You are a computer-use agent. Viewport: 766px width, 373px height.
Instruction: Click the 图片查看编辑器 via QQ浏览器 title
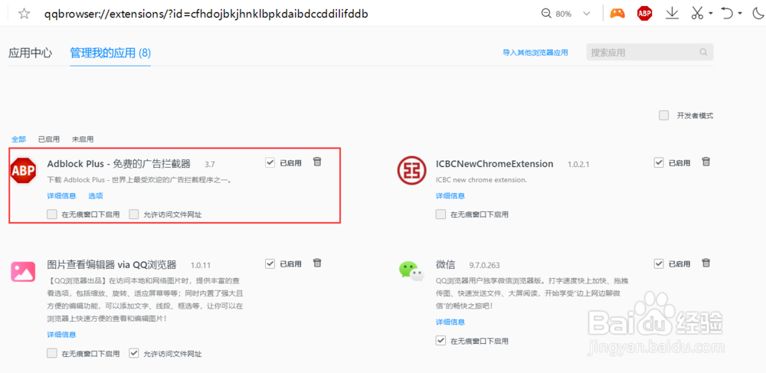111,265
